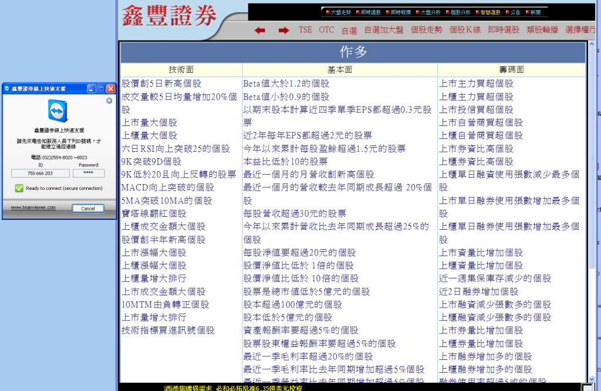Open 5MA突破10MA的個股 link

(x=166, y=200)
